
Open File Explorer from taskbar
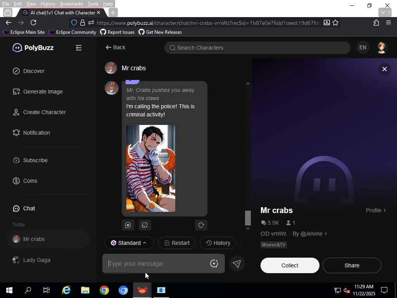85,290
